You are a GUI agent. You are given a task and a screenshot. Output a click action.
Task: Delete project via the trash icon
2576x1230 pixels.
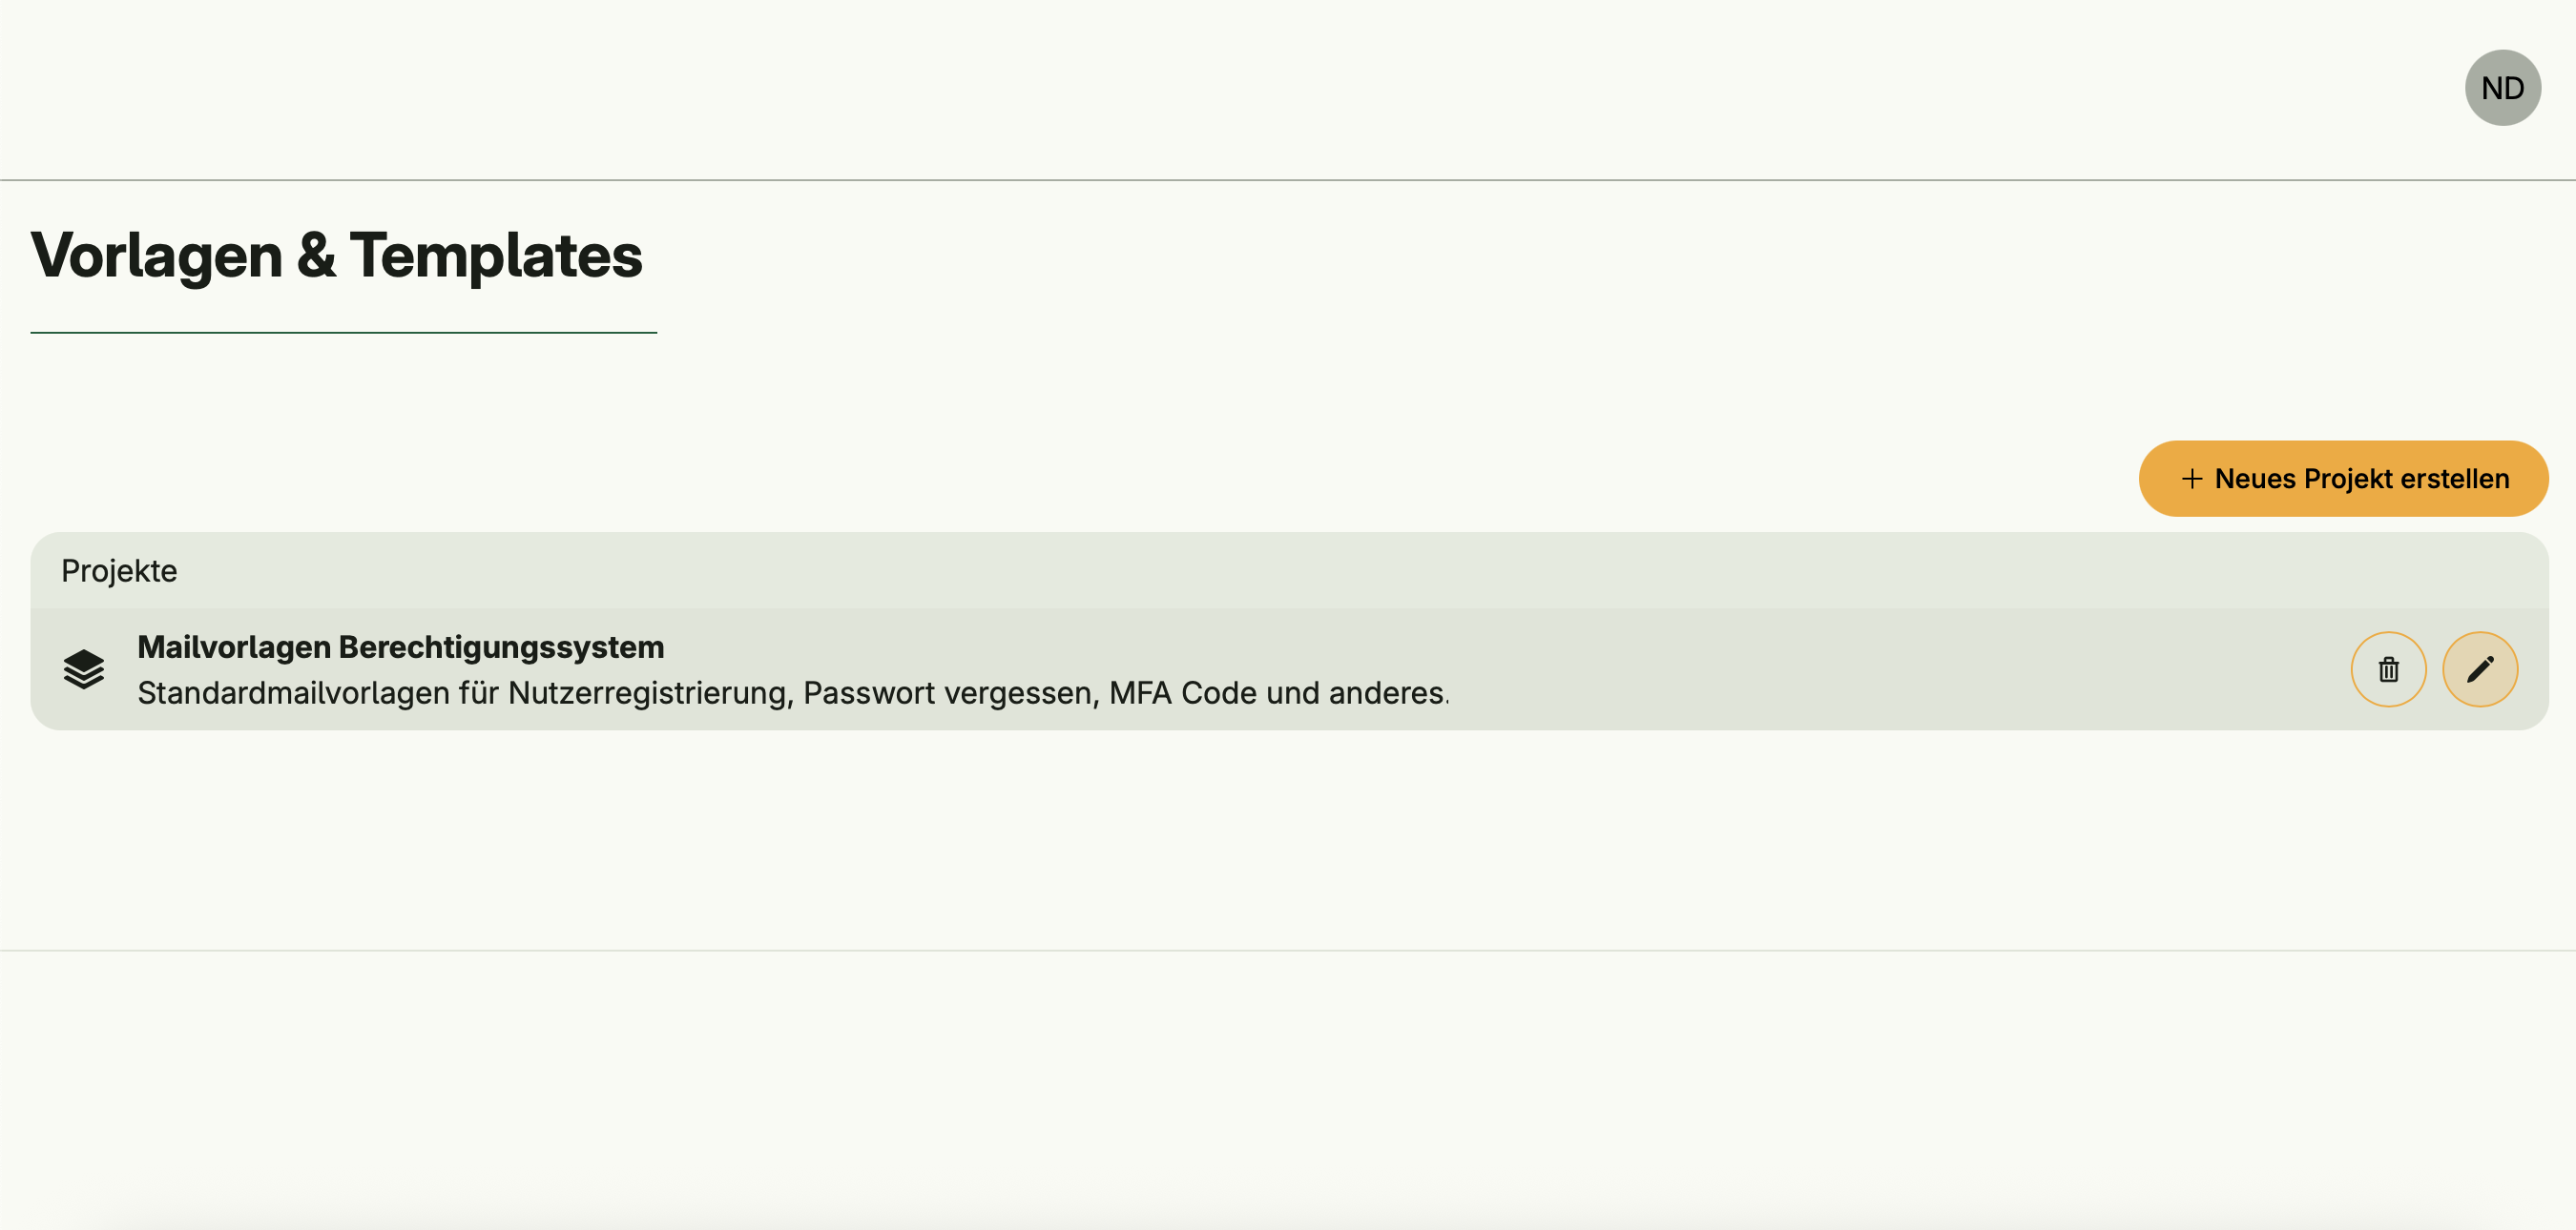[x=2388, y=669]
